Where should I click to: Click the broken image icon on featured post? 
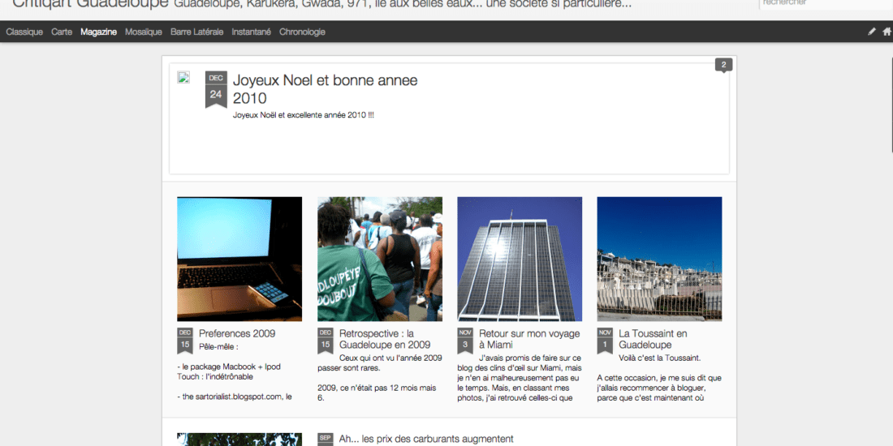[x=183, y=78]
